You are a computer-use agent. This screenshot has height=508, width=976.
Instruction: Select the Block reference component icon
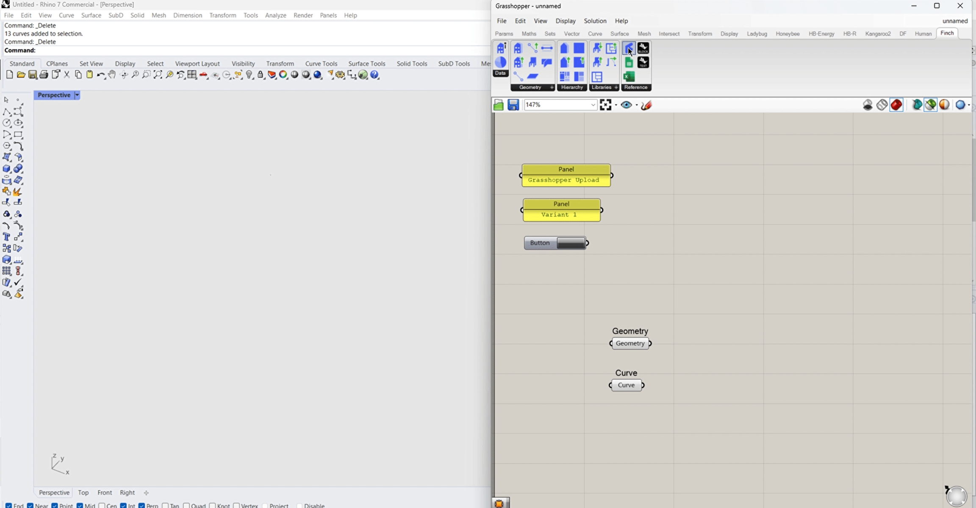(643, 48)
